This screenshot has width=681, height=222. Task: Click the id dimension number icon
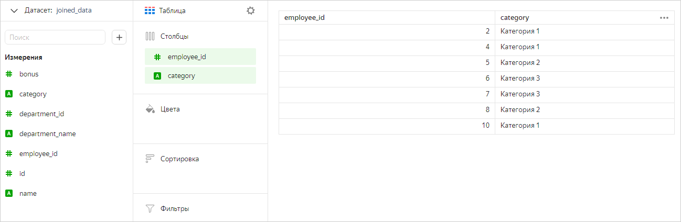9,173
